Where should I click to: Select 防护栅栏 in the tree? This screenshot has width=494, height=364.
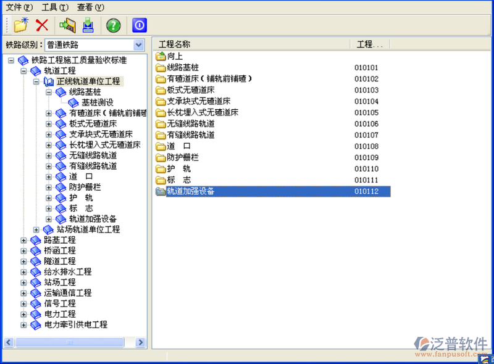pyautogui.click(x=85, y=187)
